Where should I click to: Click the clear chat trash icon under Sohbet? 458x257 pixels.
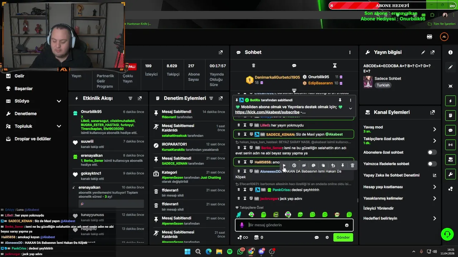tap(253, 66)
